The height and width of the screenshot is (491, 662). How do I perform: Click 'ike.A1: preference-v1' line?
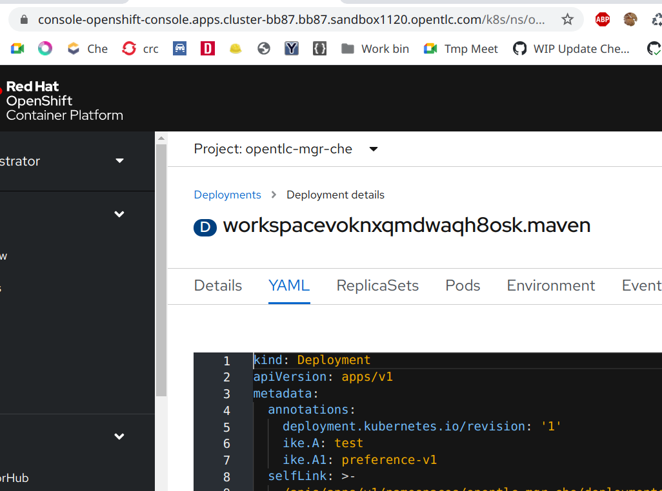(x=359, y=460)
